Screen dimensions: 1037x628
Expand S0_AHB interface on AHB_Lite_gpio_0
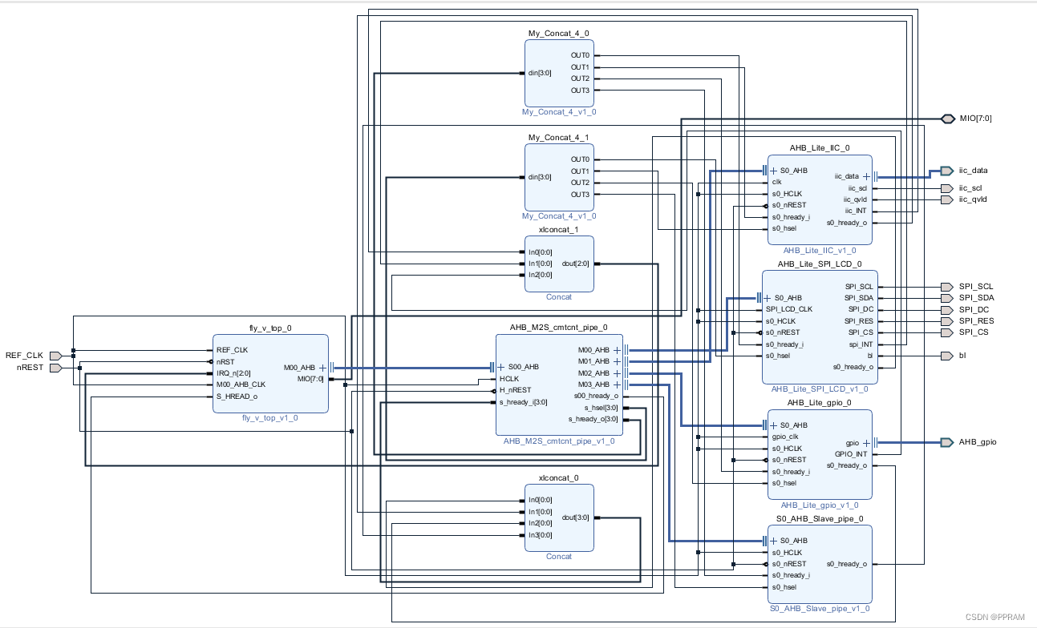(774, 425)
